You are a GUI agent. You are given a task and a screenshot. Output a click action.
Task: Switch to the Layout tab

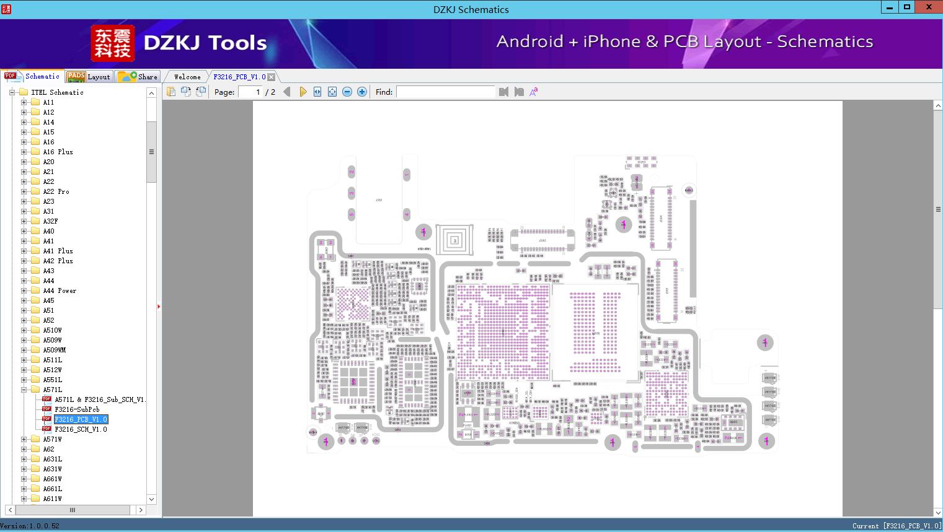[x=90, y=77]
